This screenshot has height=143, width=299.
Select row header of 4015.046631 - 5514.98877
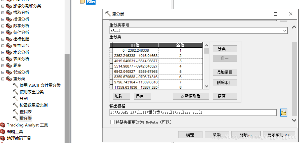[x=111, y=61]
